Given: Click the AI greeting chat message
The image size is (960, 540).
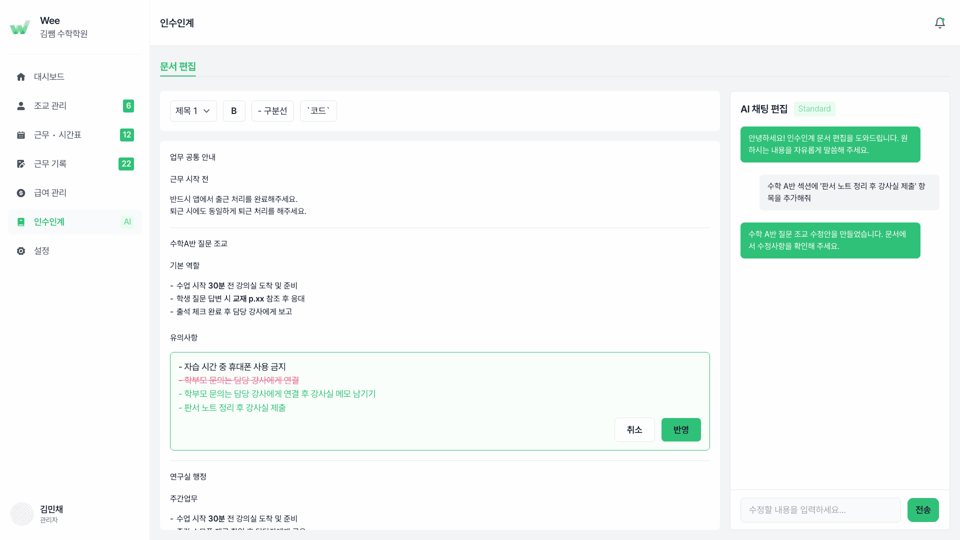Looking at the screenshot, I should pyautogui.click(x=830, y=144).
